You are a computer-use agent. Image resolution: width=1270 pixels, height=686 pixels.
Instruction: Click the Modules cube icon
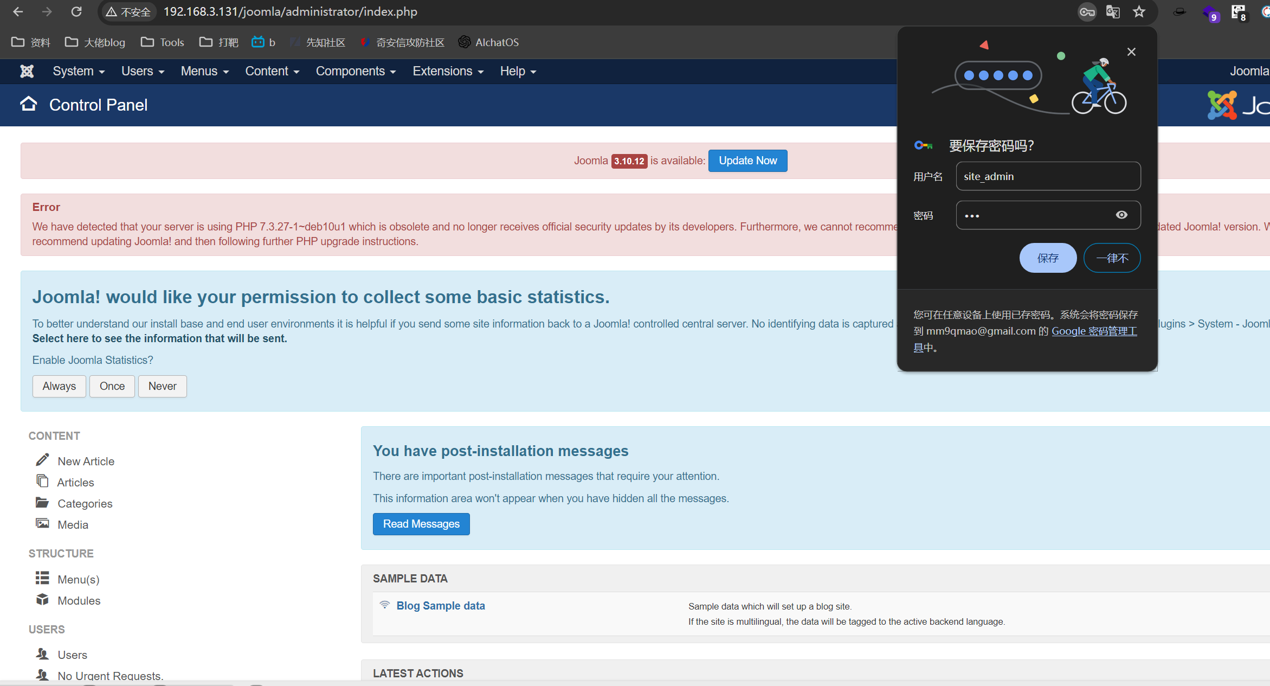[x=42, y=599]
